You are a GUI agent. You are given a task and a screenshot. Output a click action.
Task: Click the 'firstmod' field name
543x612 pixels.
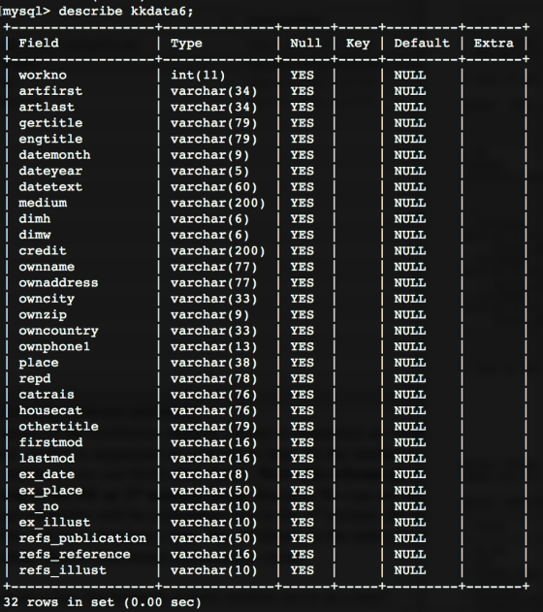pos(50,443)
